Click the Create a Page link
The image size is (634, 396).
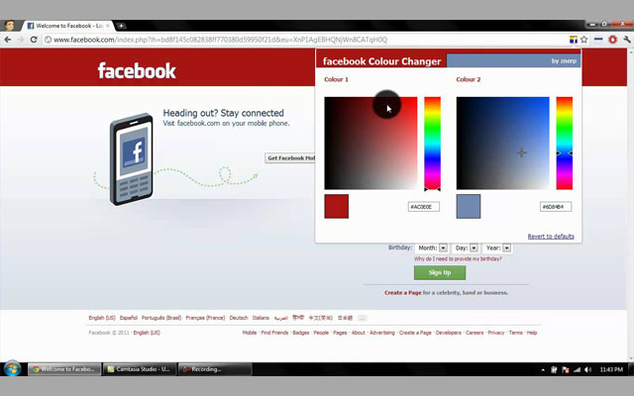pos(404,292)
